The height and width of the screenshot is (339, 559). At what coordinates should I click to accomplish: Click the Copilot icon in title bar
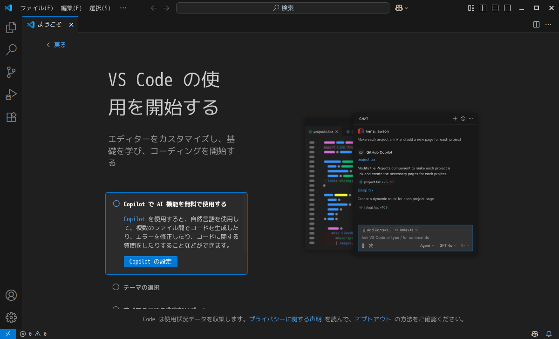tap(399, 8)
